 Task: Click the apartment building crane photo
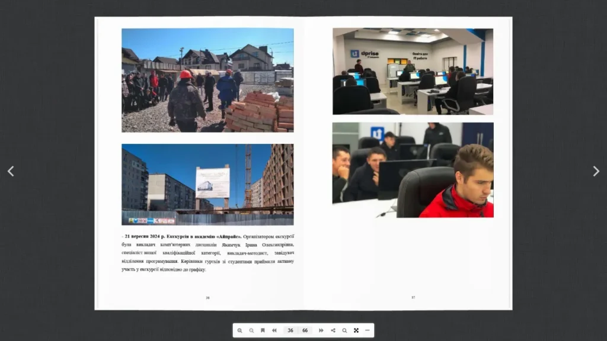(207, 185)
